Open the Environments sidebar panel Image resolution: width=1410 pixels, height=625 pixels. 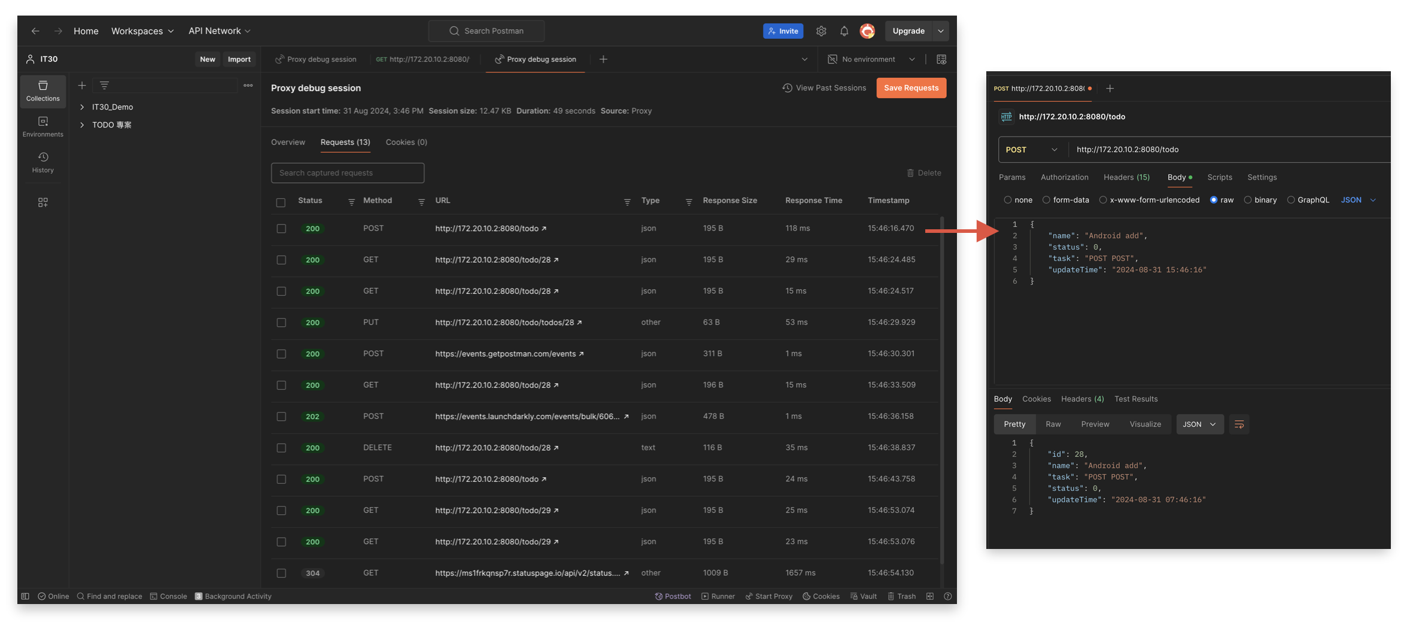pos(42,126)
